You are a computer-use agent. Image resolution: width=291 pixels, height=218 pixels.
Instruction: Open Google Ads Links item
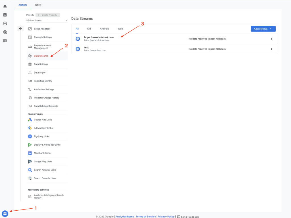[x=43, y=120]
